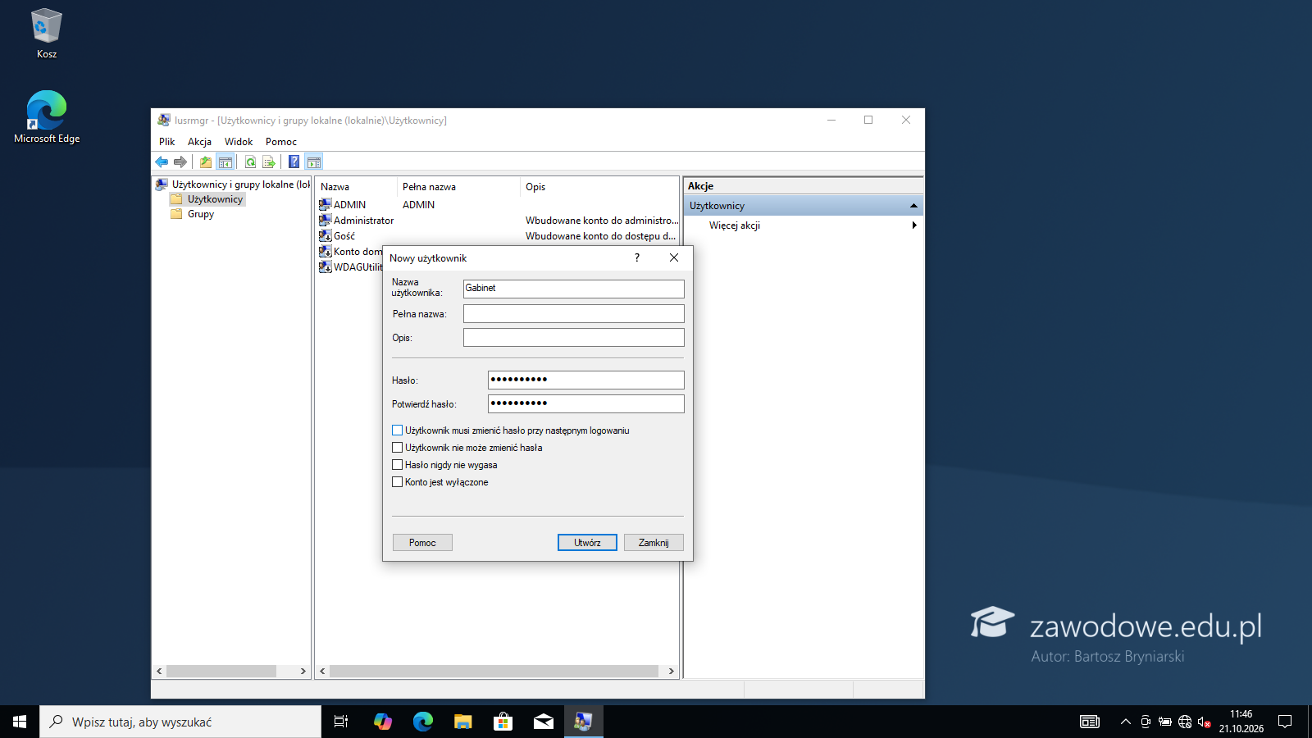Check 'Użytkownik nie może zmienić hasła'
This screenshot has height=738, width=1312.
[397, 447]
